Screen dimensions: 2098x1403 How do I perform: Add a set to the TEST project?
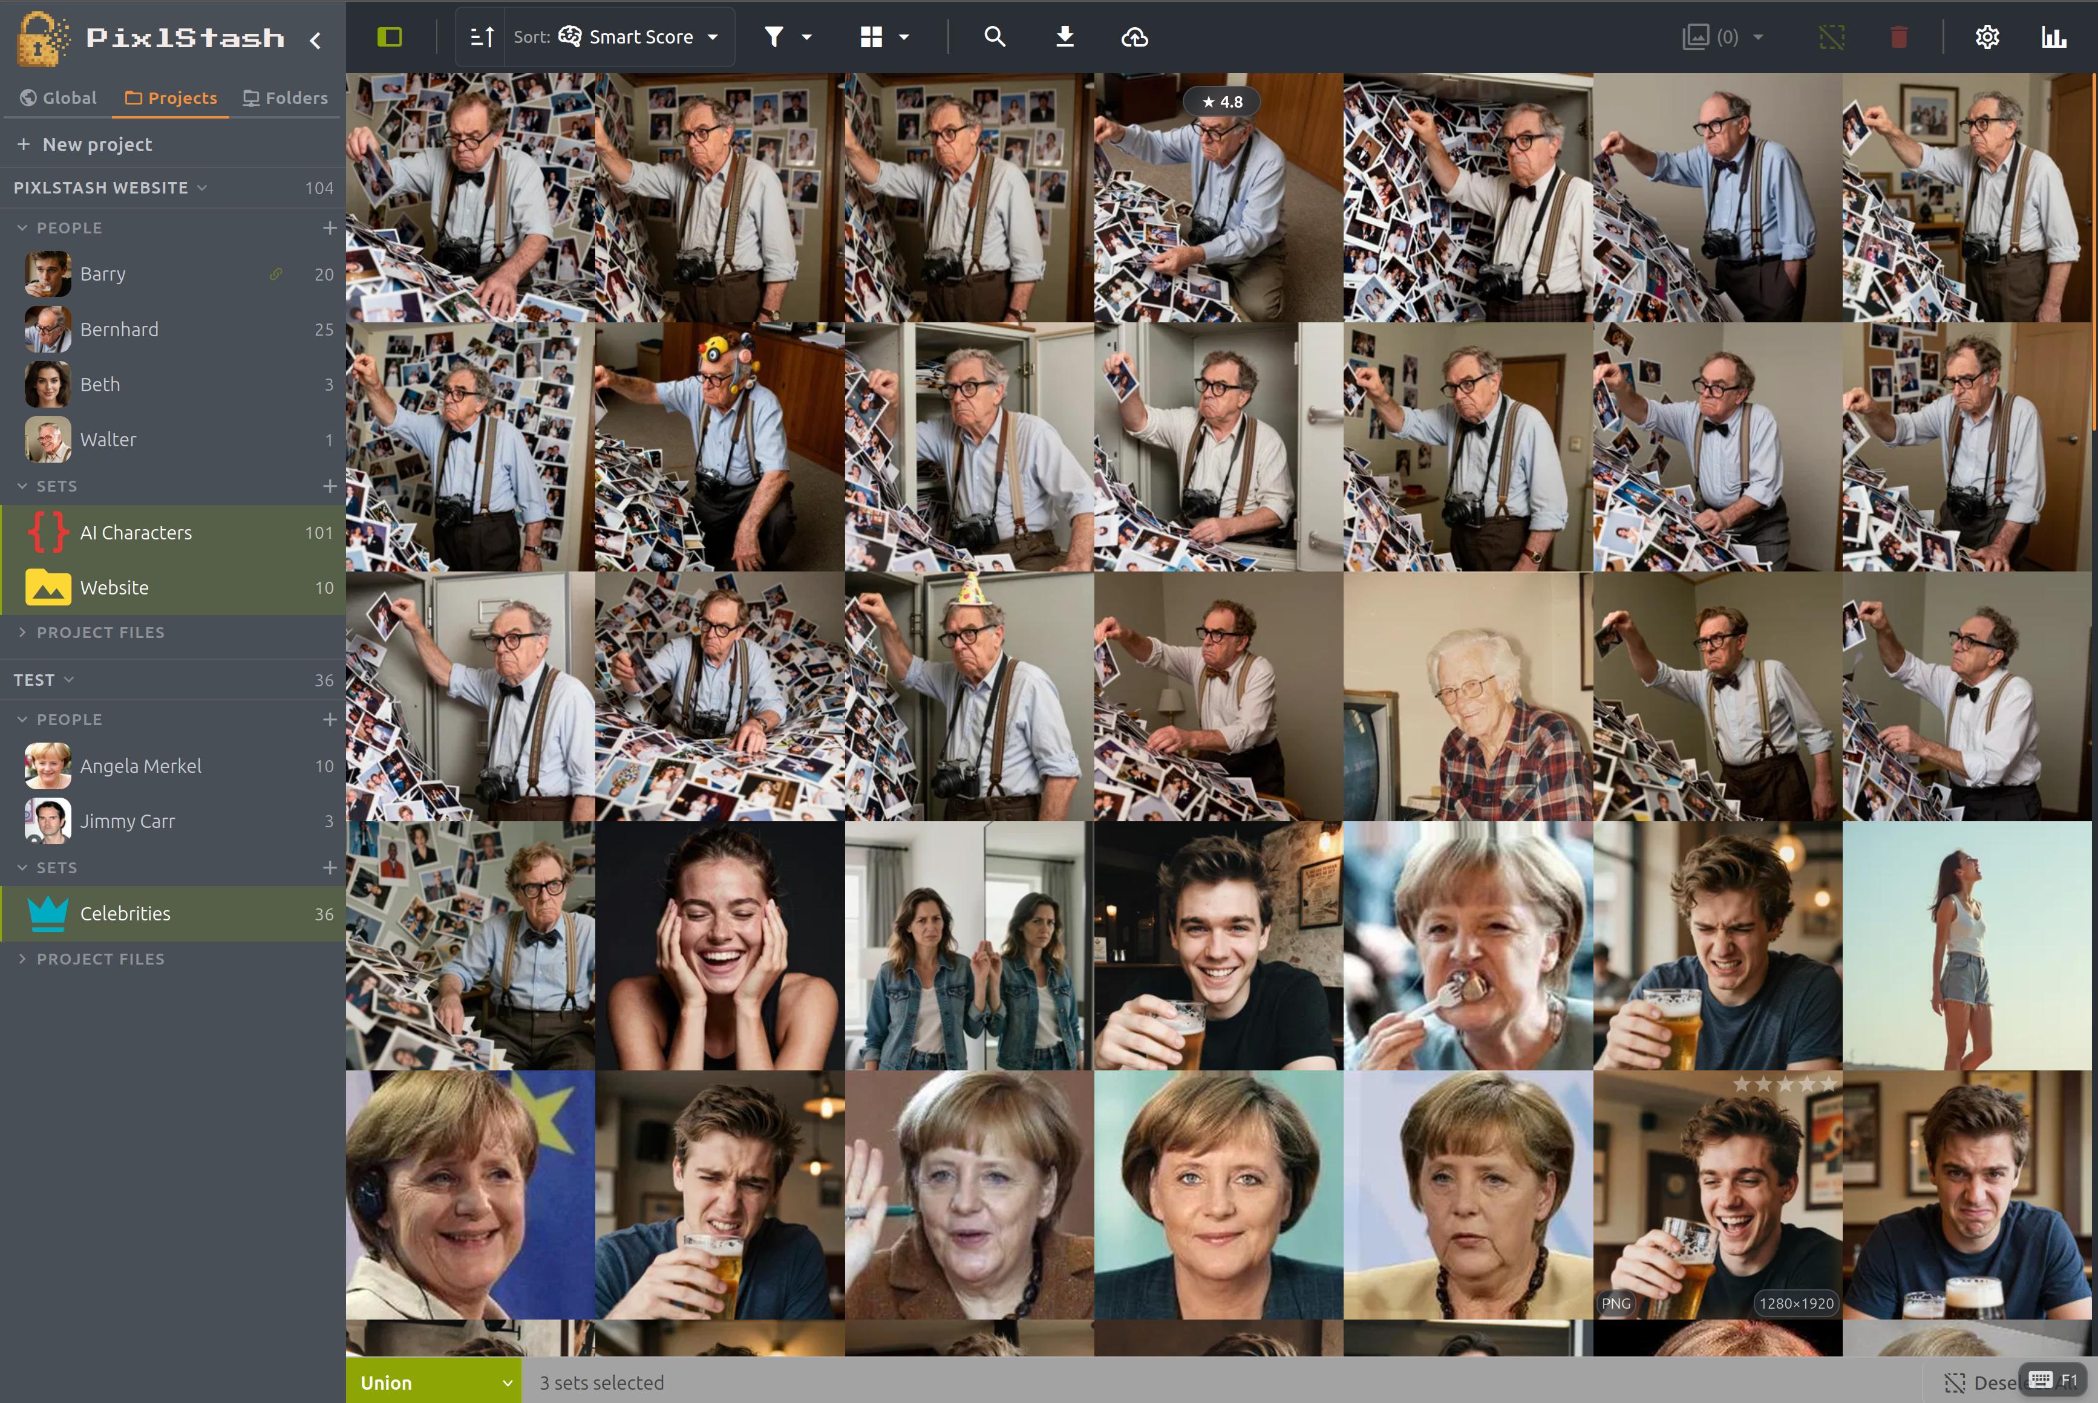(x=329, y=868)
